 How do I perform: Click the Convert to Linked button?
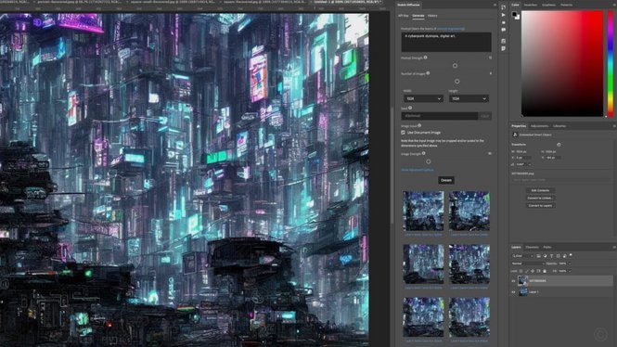(x=540, y=198)
